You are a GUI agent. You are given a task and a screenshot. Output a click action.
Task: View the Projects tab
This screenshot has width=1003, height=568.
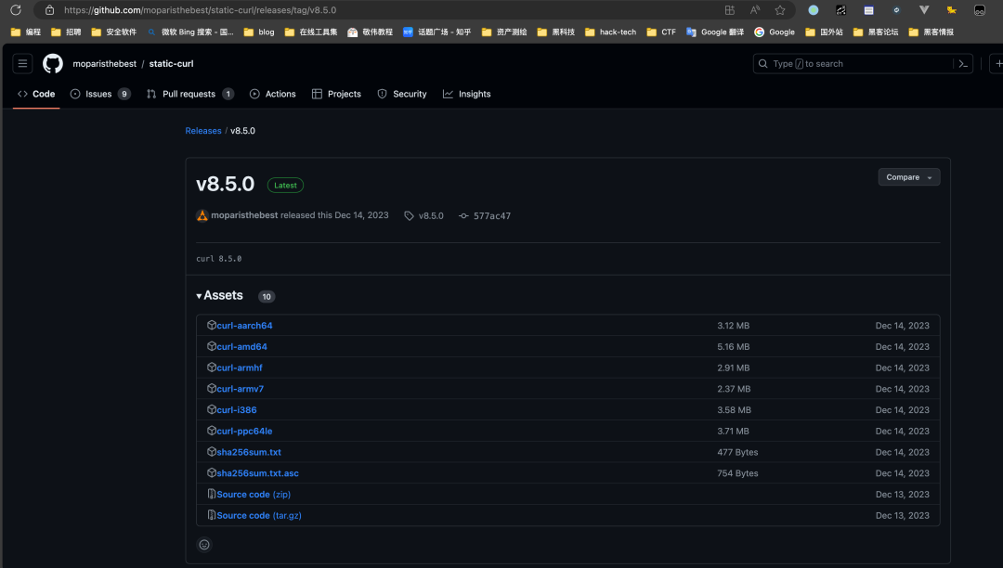pos(336,94)
